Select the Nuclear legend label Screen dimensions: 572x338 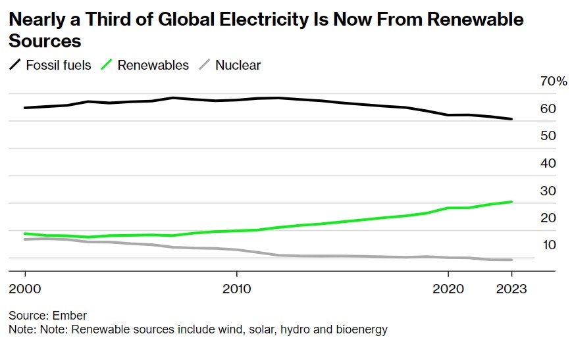tap(238, 65)
